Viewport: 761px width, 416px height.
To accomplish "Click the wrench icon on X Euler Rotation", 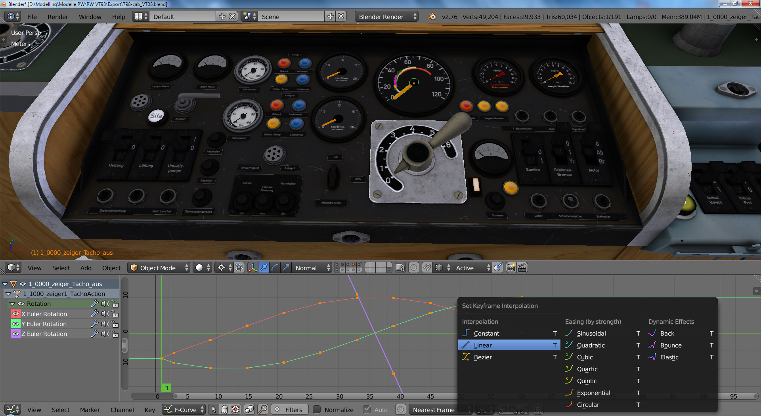I will coord(94,314).
